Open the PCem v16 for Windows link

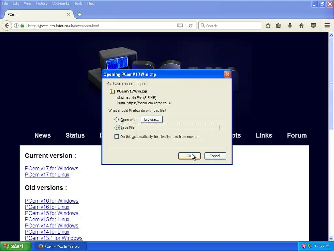click(52, 201)
